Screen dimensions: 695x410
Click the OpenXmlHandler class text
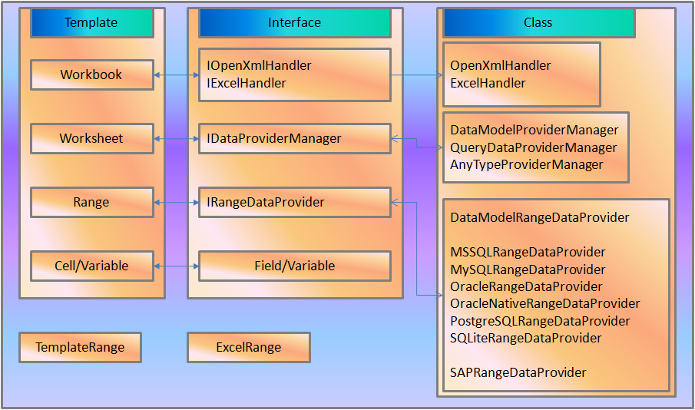point(501,65)
